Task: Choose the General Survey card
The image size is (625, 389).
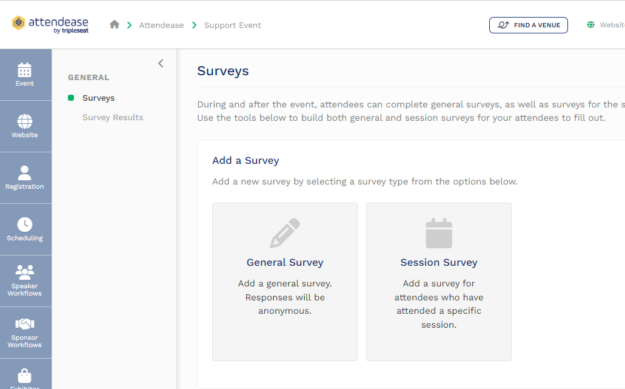Action: [x=284, y=282]
